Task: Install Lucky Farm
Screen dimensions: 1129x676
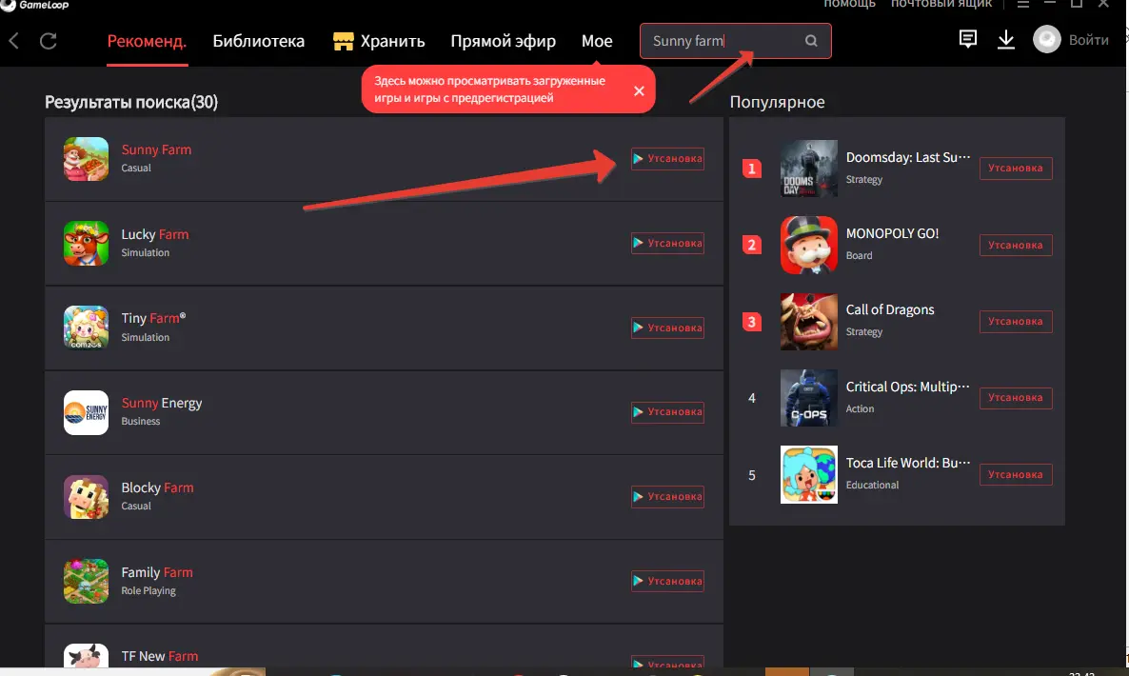Action: pyautogui.click(x=667, y=244)
